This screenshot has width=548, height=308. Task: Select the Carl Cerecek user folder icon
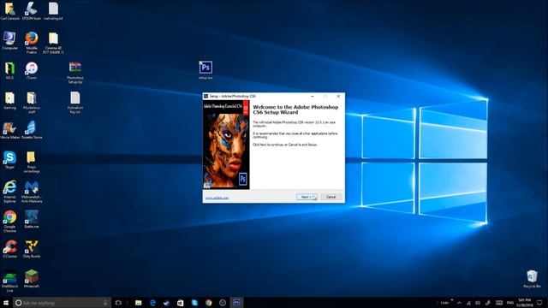point(9,10)
